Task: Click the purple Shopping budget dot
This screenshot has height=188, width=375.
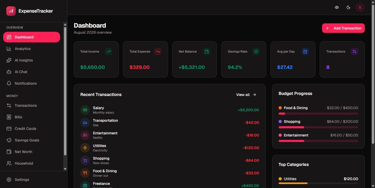Action: 280,121
